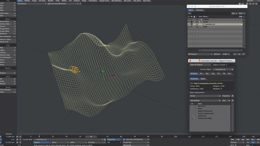Screen dimensions: 260x146
Task: Select the Lights edit mode button
Action: click(78, 142)
